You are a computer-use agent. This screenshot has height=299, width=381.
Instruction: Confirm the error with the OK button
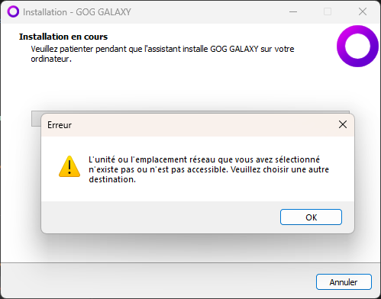pyautogui.click(x=311, y=217)
